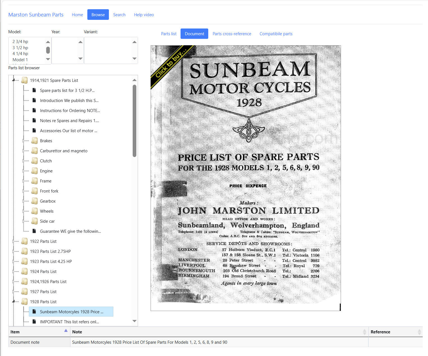Click the Brakes folder icon
Screen dimensions: 428x356
(34, 141)
